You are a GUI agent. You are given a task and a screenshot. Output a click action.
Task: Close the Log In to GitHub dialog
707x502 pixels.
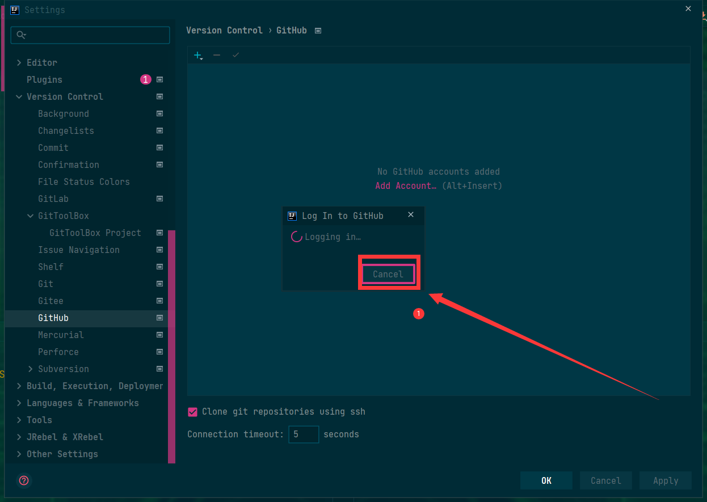(x=411, y=215)
